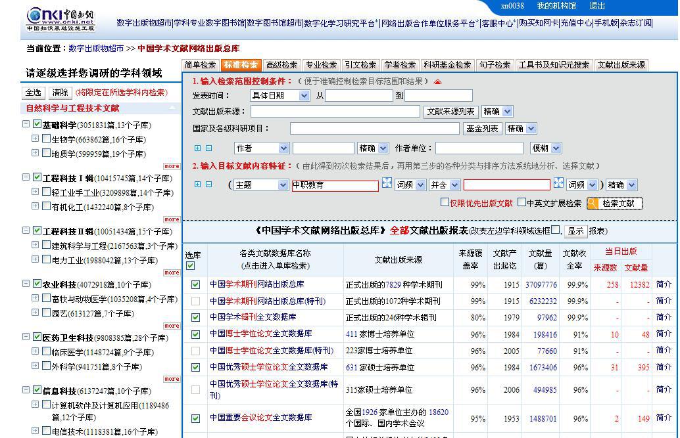Check 中国博士学位论文全文数据库(特刊) row
680x438 pixels.
click(195, 351)
